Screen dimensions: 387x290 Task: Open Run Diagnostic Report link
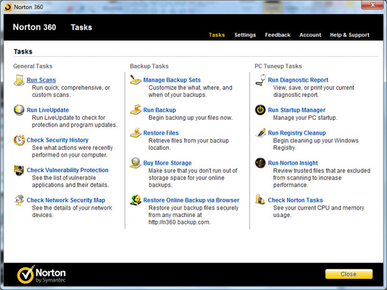(x=298, y=80)
